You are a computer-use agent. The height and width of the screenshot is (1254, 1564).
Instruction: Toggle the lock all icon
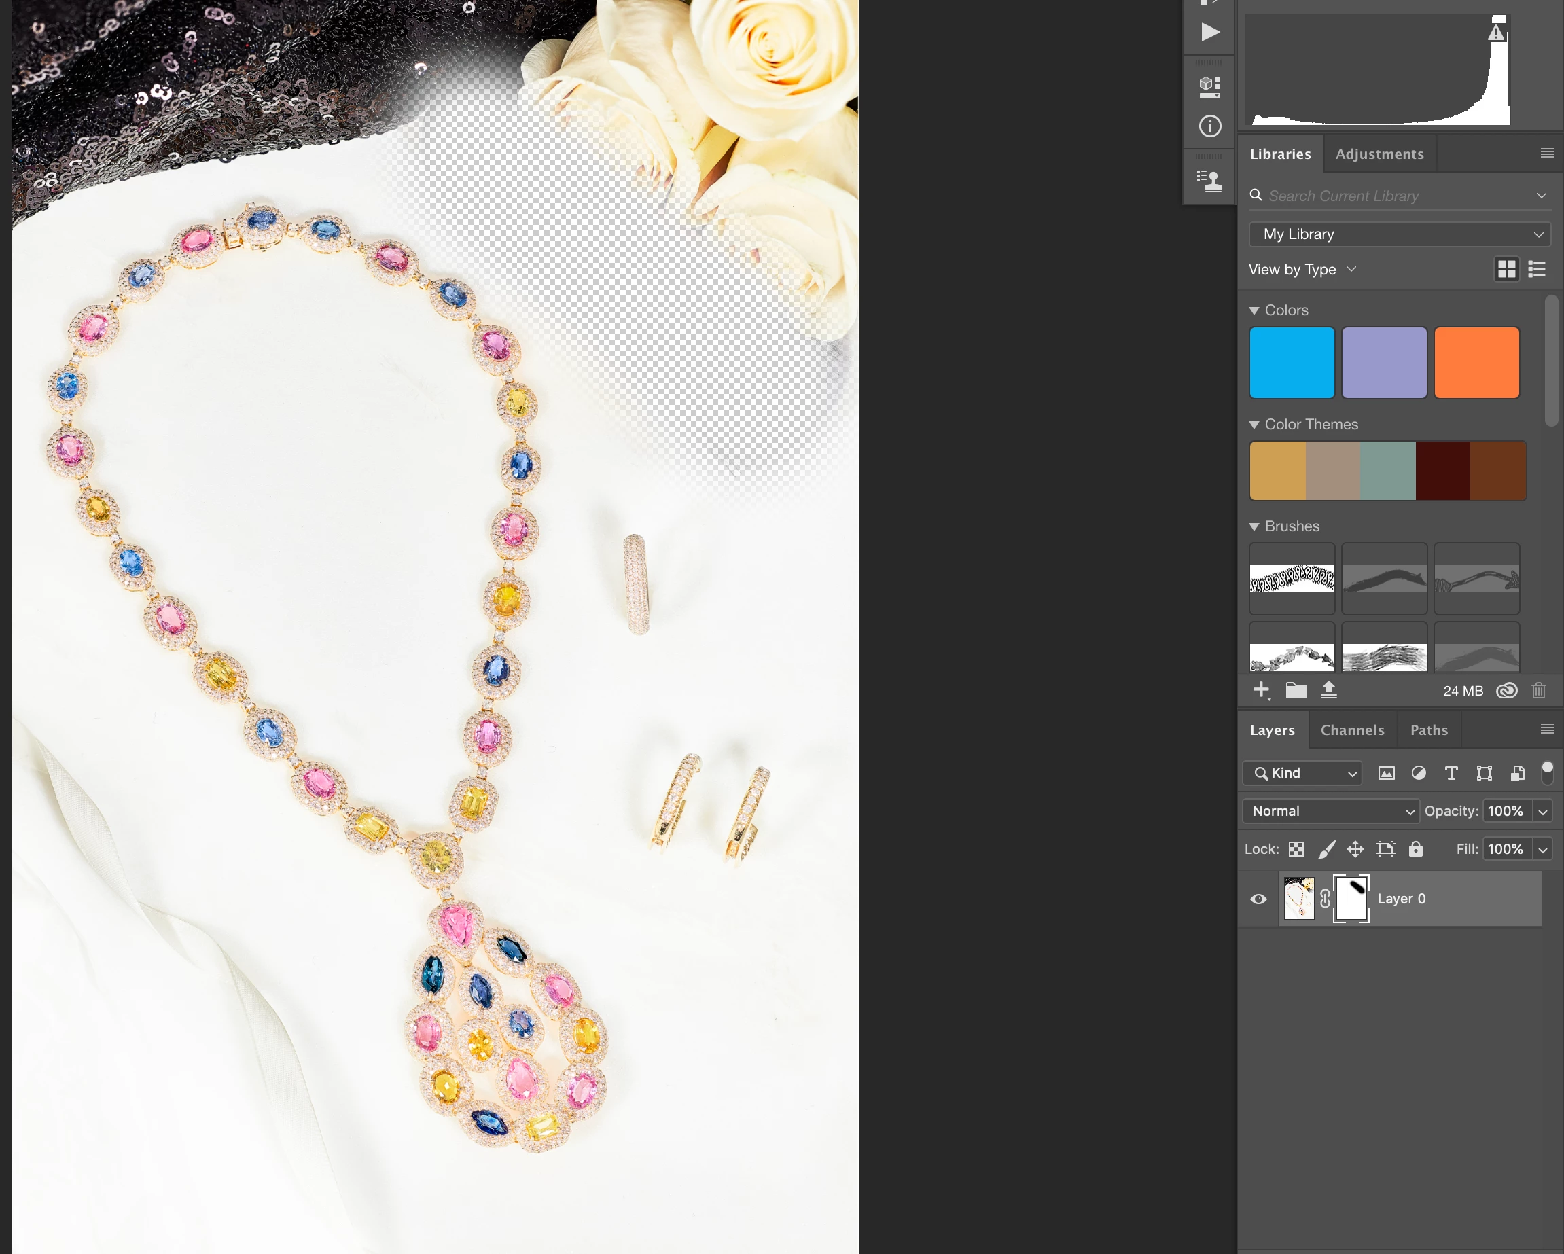[1415, 849]
